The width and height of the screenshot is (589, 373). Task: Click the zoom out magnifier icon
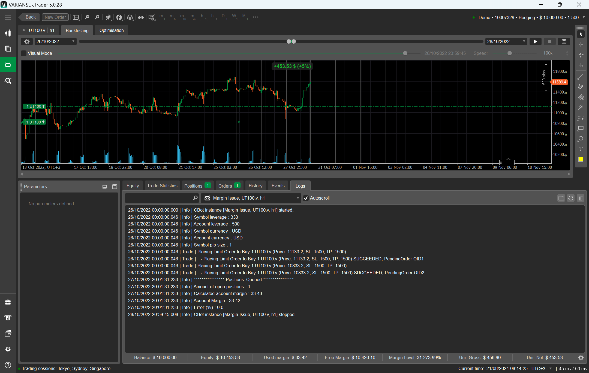(x=87, y=17)
